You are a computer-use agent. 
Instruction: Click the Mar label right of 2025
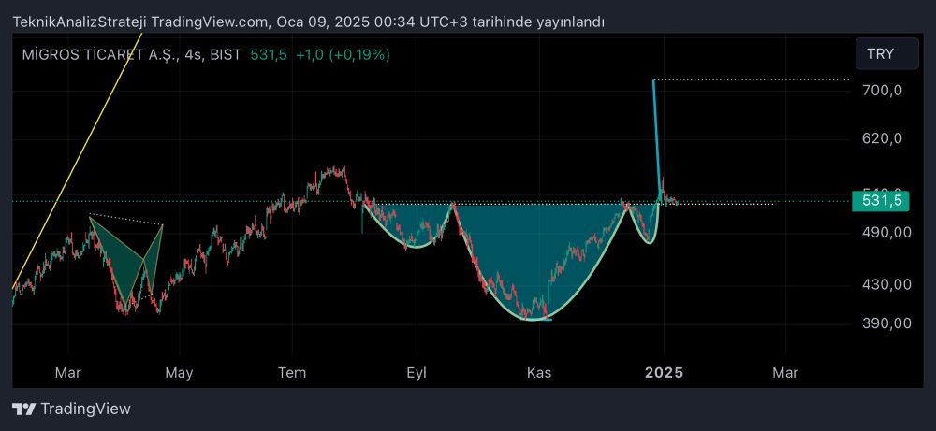[x=785, y=373]
